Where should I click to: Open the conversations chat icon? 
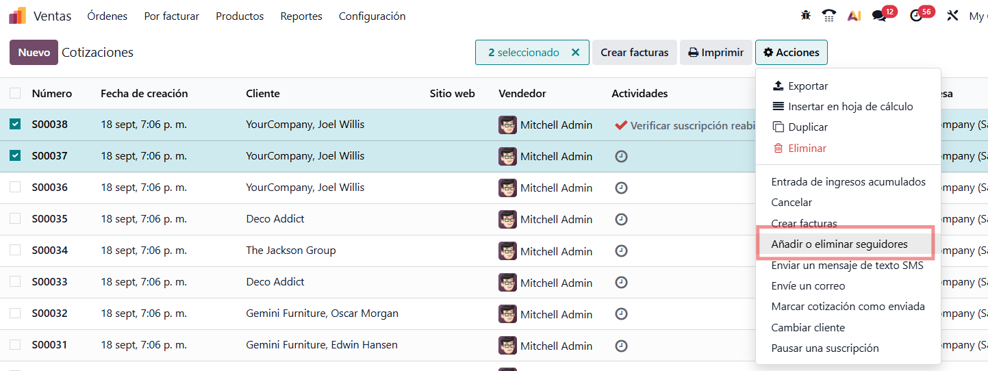(x=879, y=16)
